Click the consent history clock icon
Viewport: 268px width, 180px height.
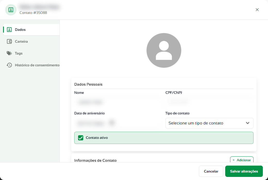click(9, 65)
